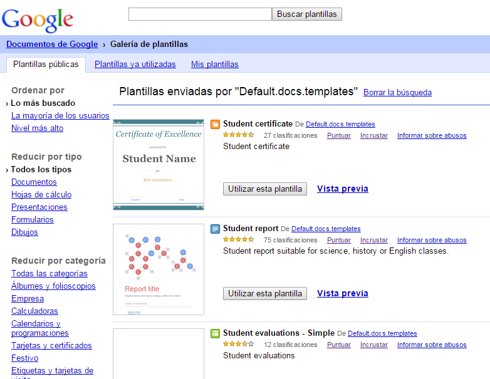Switch to Plantillas ya utilizadas tab
This screenshot has height=379, width=490.
[135, 65]
